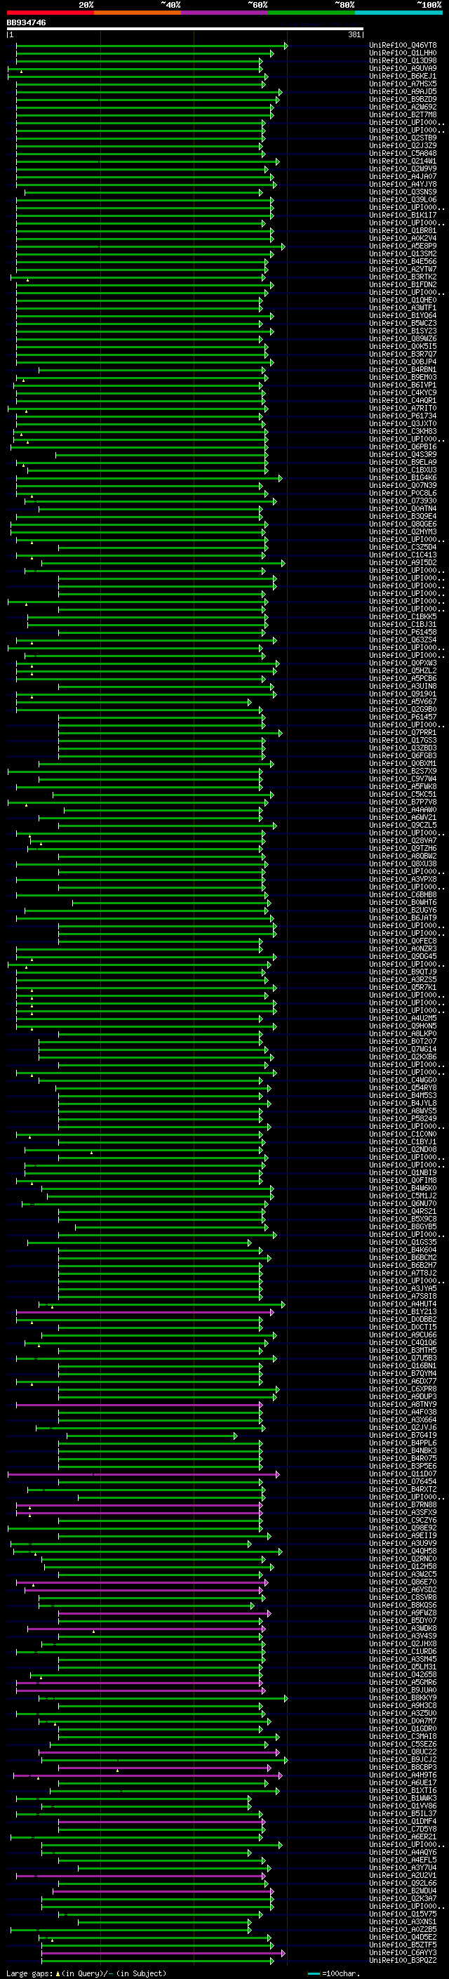Click the BB934746 query name

[26, 22]
